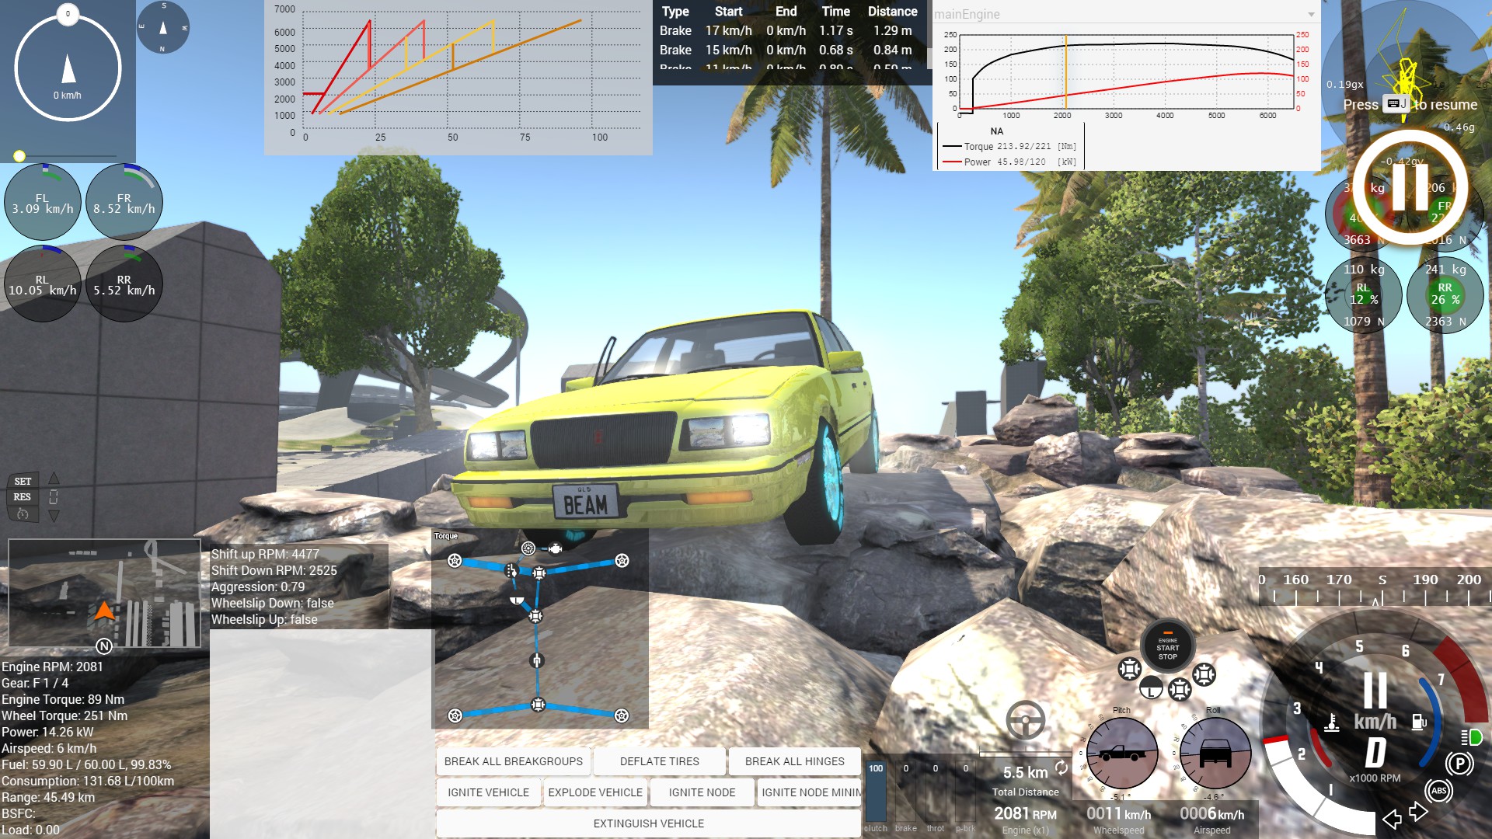Click the steering wheel icon
This screenshot has height=839, width=1492.
[1025, 720]
